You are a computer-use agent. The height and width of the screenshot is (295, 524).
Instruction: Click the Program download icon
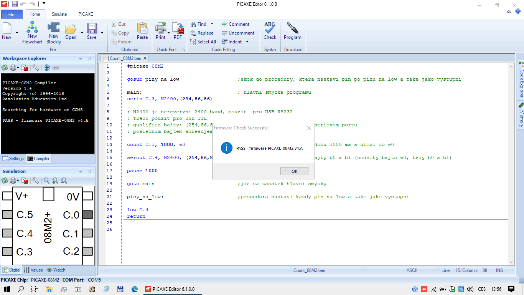click(292, 31)
